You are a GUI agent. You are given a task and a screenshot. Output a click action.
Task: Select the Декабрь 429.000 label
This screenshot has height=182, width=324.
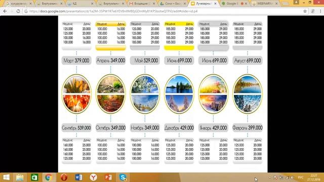(179, 128)
